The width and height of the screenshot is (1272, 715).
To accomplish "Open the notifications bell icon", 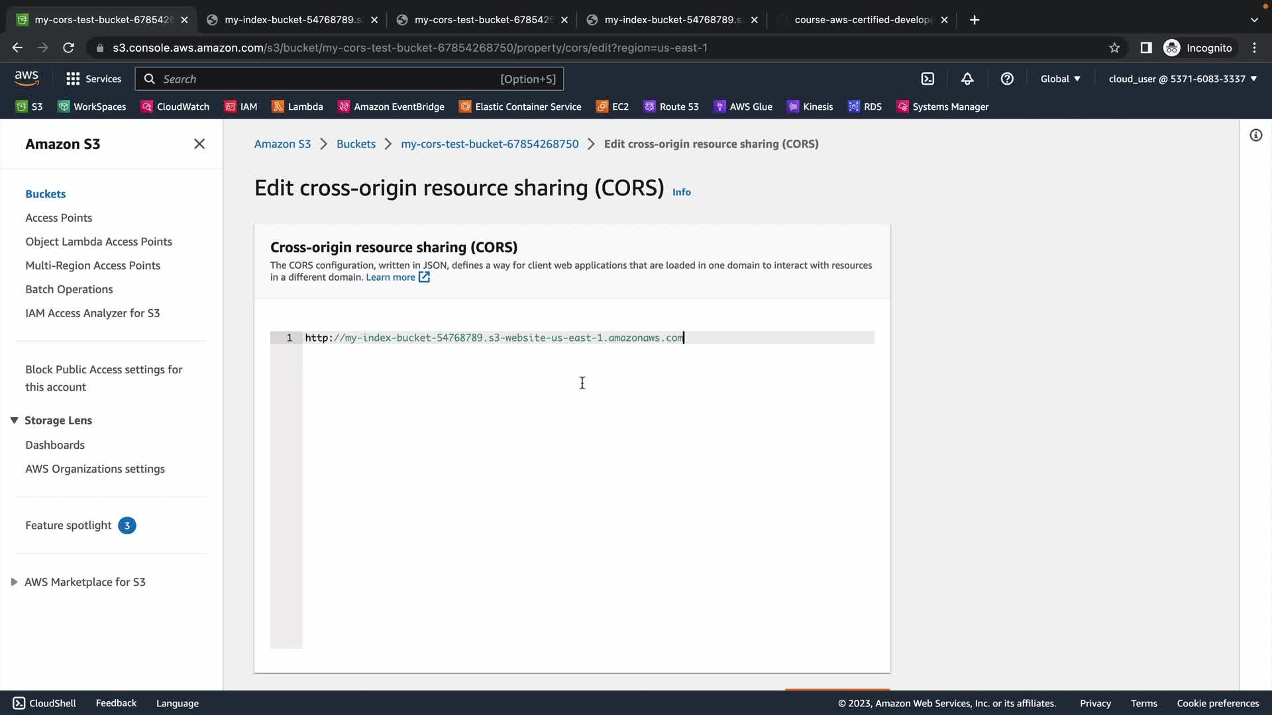I will point(967,79).
